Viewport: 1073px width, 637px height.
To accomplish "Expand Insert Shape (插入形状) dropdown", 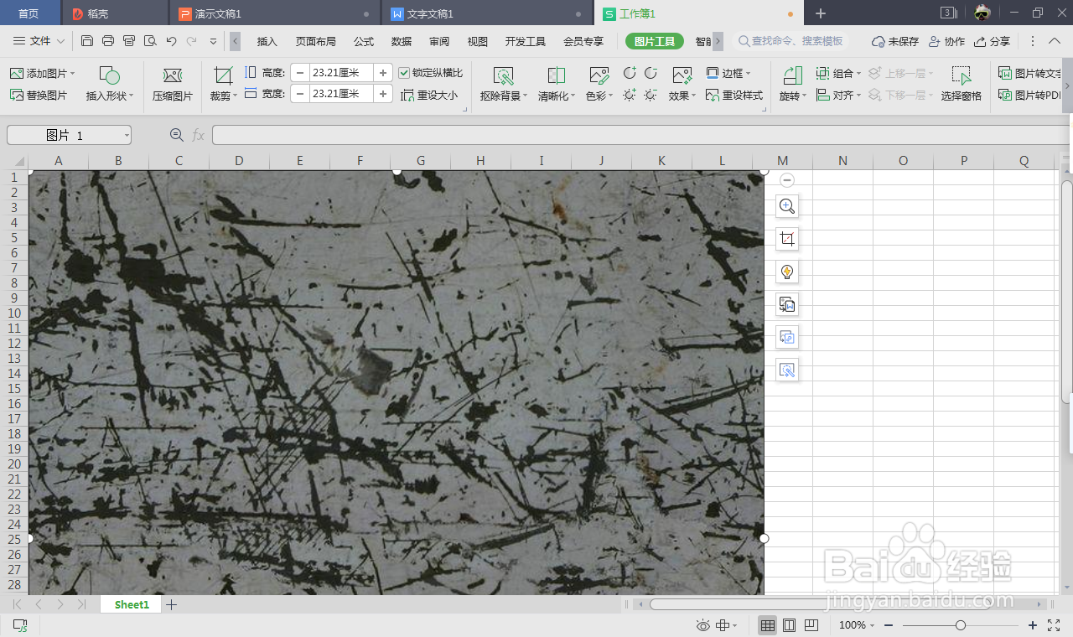I will click(132, 96).
